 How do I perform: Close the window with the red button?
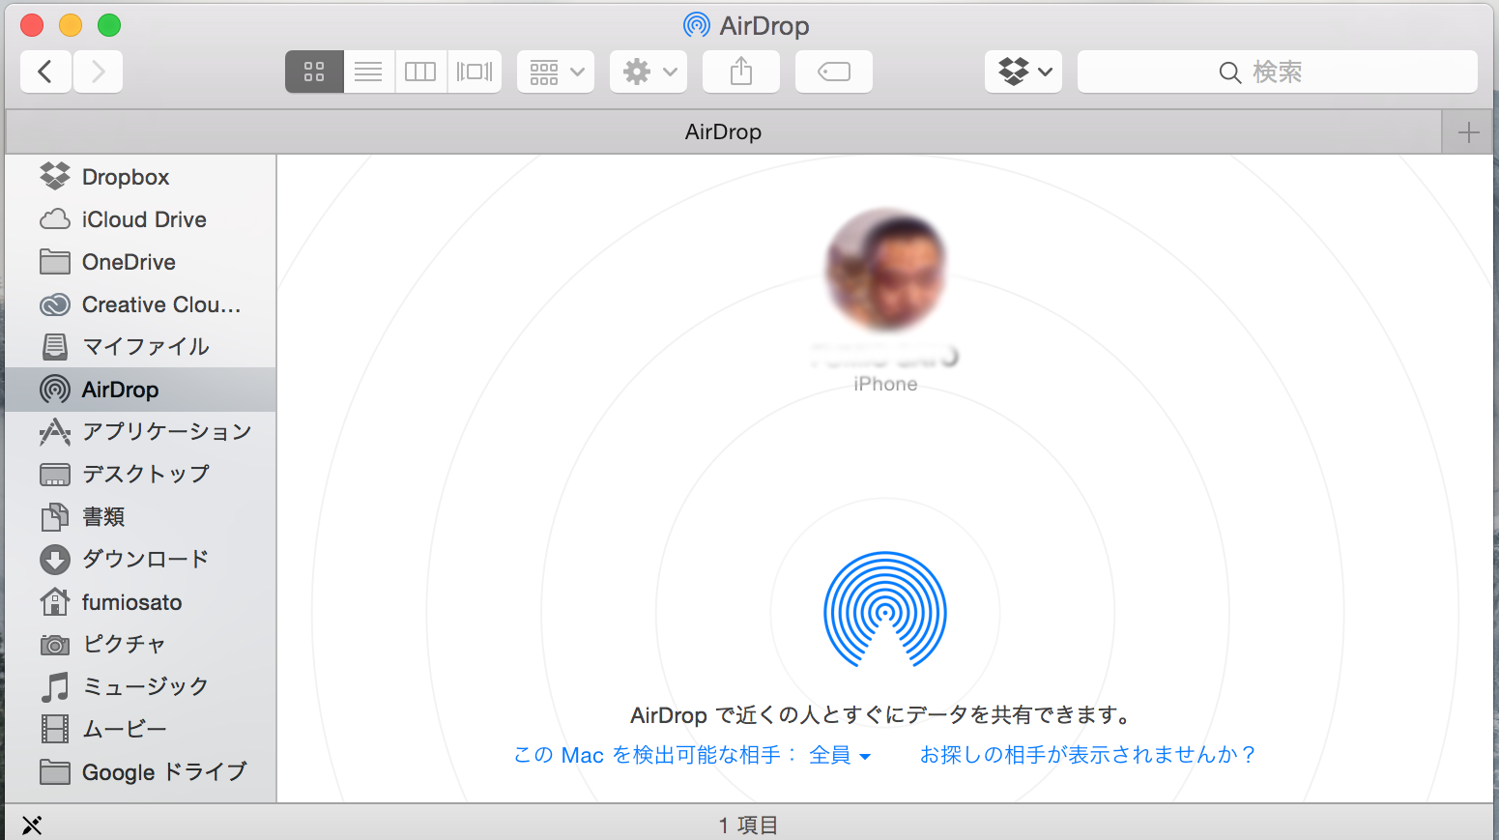tap(32, 25)
